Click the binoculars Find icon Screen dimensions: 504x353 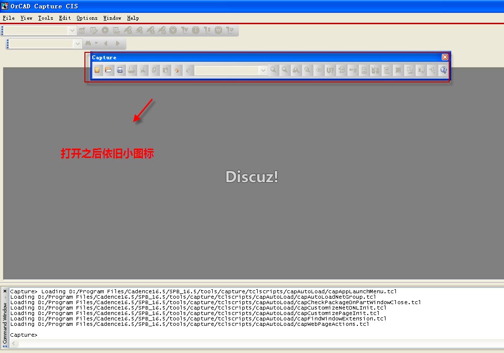click(x=88, y=43)
